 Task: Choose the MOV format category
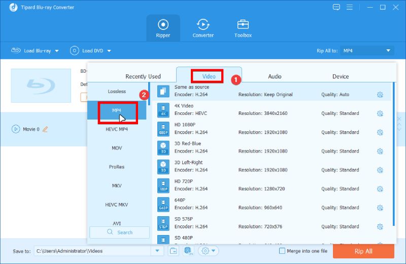[117, 148]
